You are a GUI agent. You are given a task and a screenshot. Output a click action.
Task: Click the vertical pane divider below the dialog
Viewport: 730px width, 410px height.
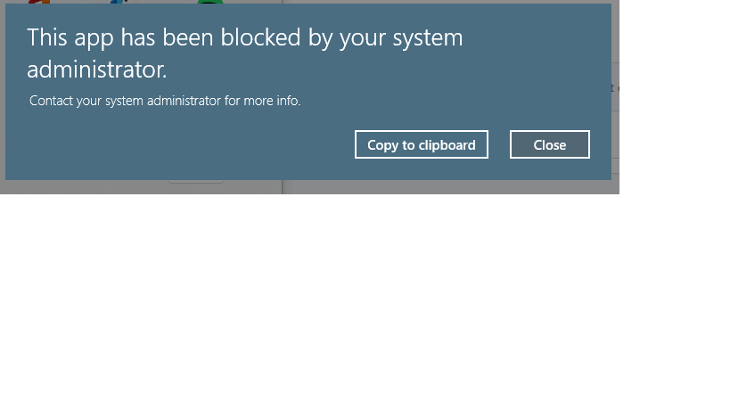tap(283, 187)
